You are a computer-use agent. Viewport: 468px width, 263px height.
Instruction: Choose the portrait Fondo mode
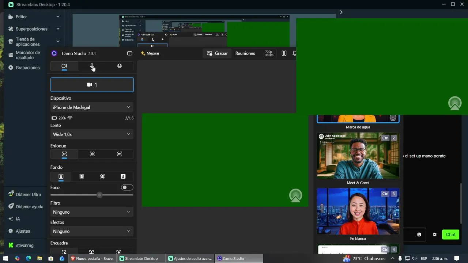click(x=61, y=176)
